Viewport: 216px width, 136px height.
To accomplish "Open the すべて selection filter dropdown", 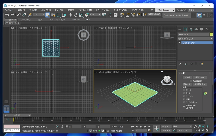I will point(39,15).
